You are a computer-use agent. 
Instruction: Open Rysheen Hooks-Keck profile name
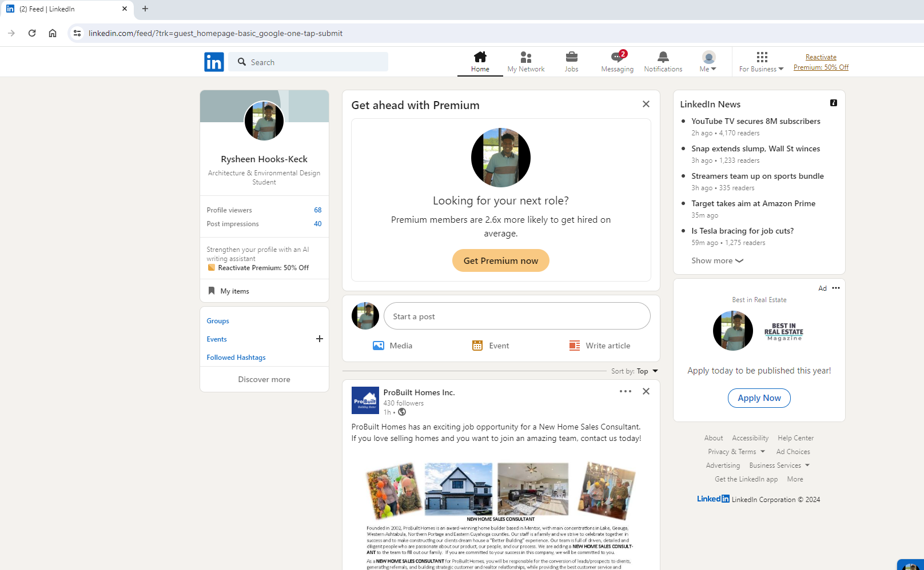click(x=264, y=159)
